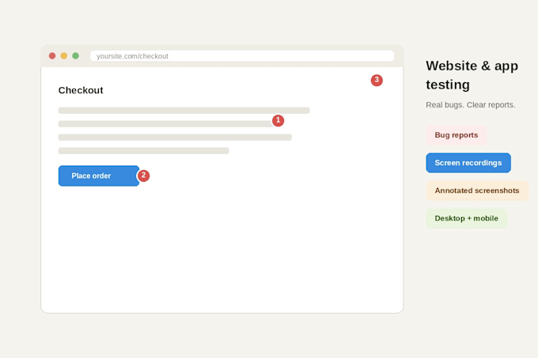The image size is (538, 358).
Task: Click annotation marker number 2
Action: 143,175
